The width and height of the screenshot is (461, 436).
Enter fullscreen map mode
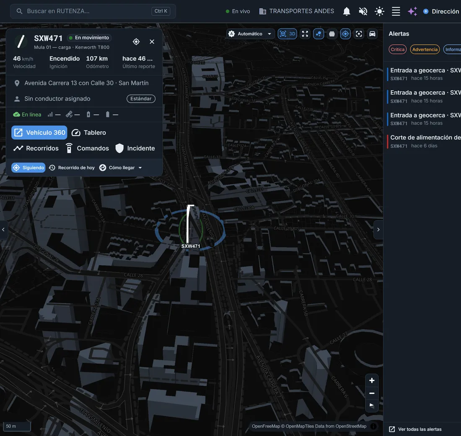[305, 34]
